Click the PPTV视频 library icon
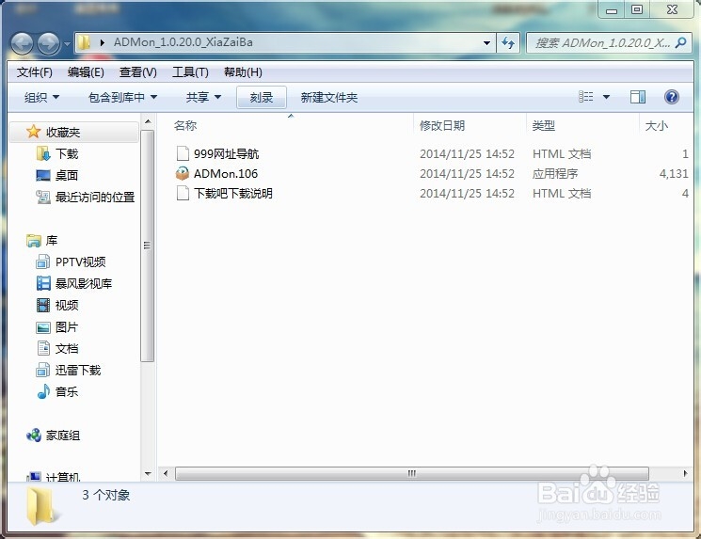 (43, 262)
